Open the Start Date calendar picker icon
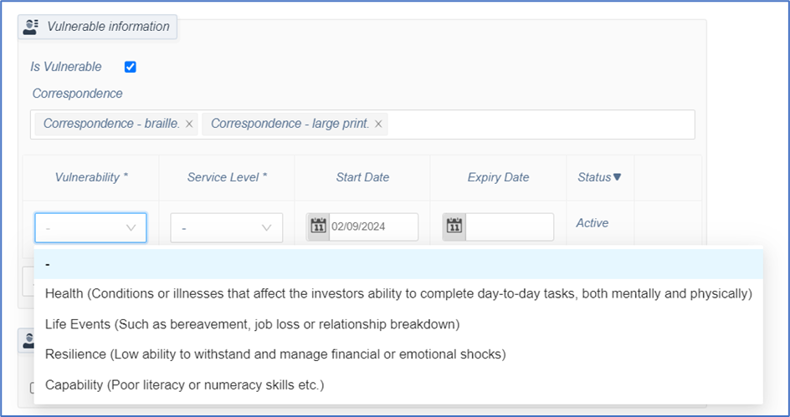 (318, 226)
